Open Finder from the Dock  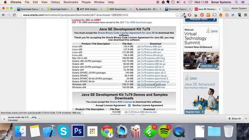tap(20, 131)
